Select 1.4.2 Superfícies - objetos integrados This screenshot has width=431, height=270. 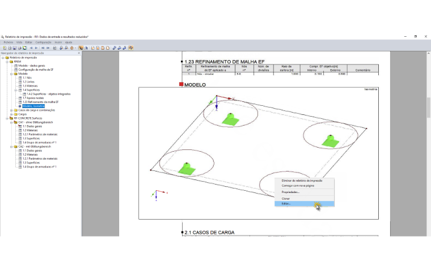[49, 94]
